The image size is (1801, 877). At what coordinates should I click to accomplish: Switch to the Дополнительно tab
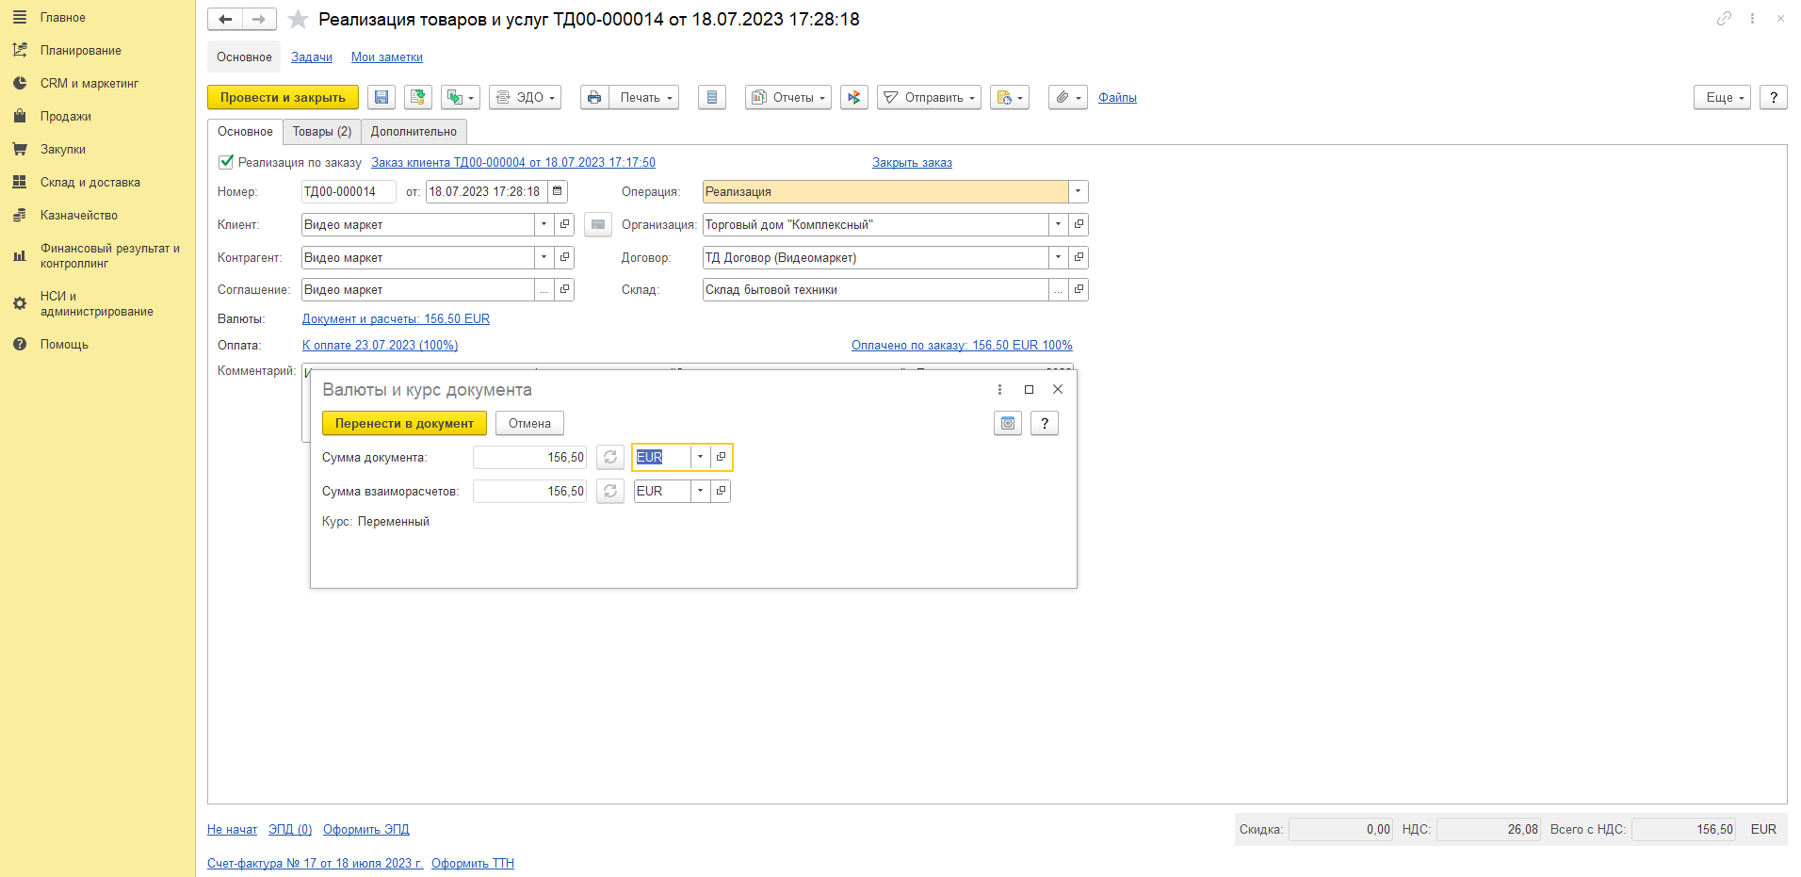(414, 132)
